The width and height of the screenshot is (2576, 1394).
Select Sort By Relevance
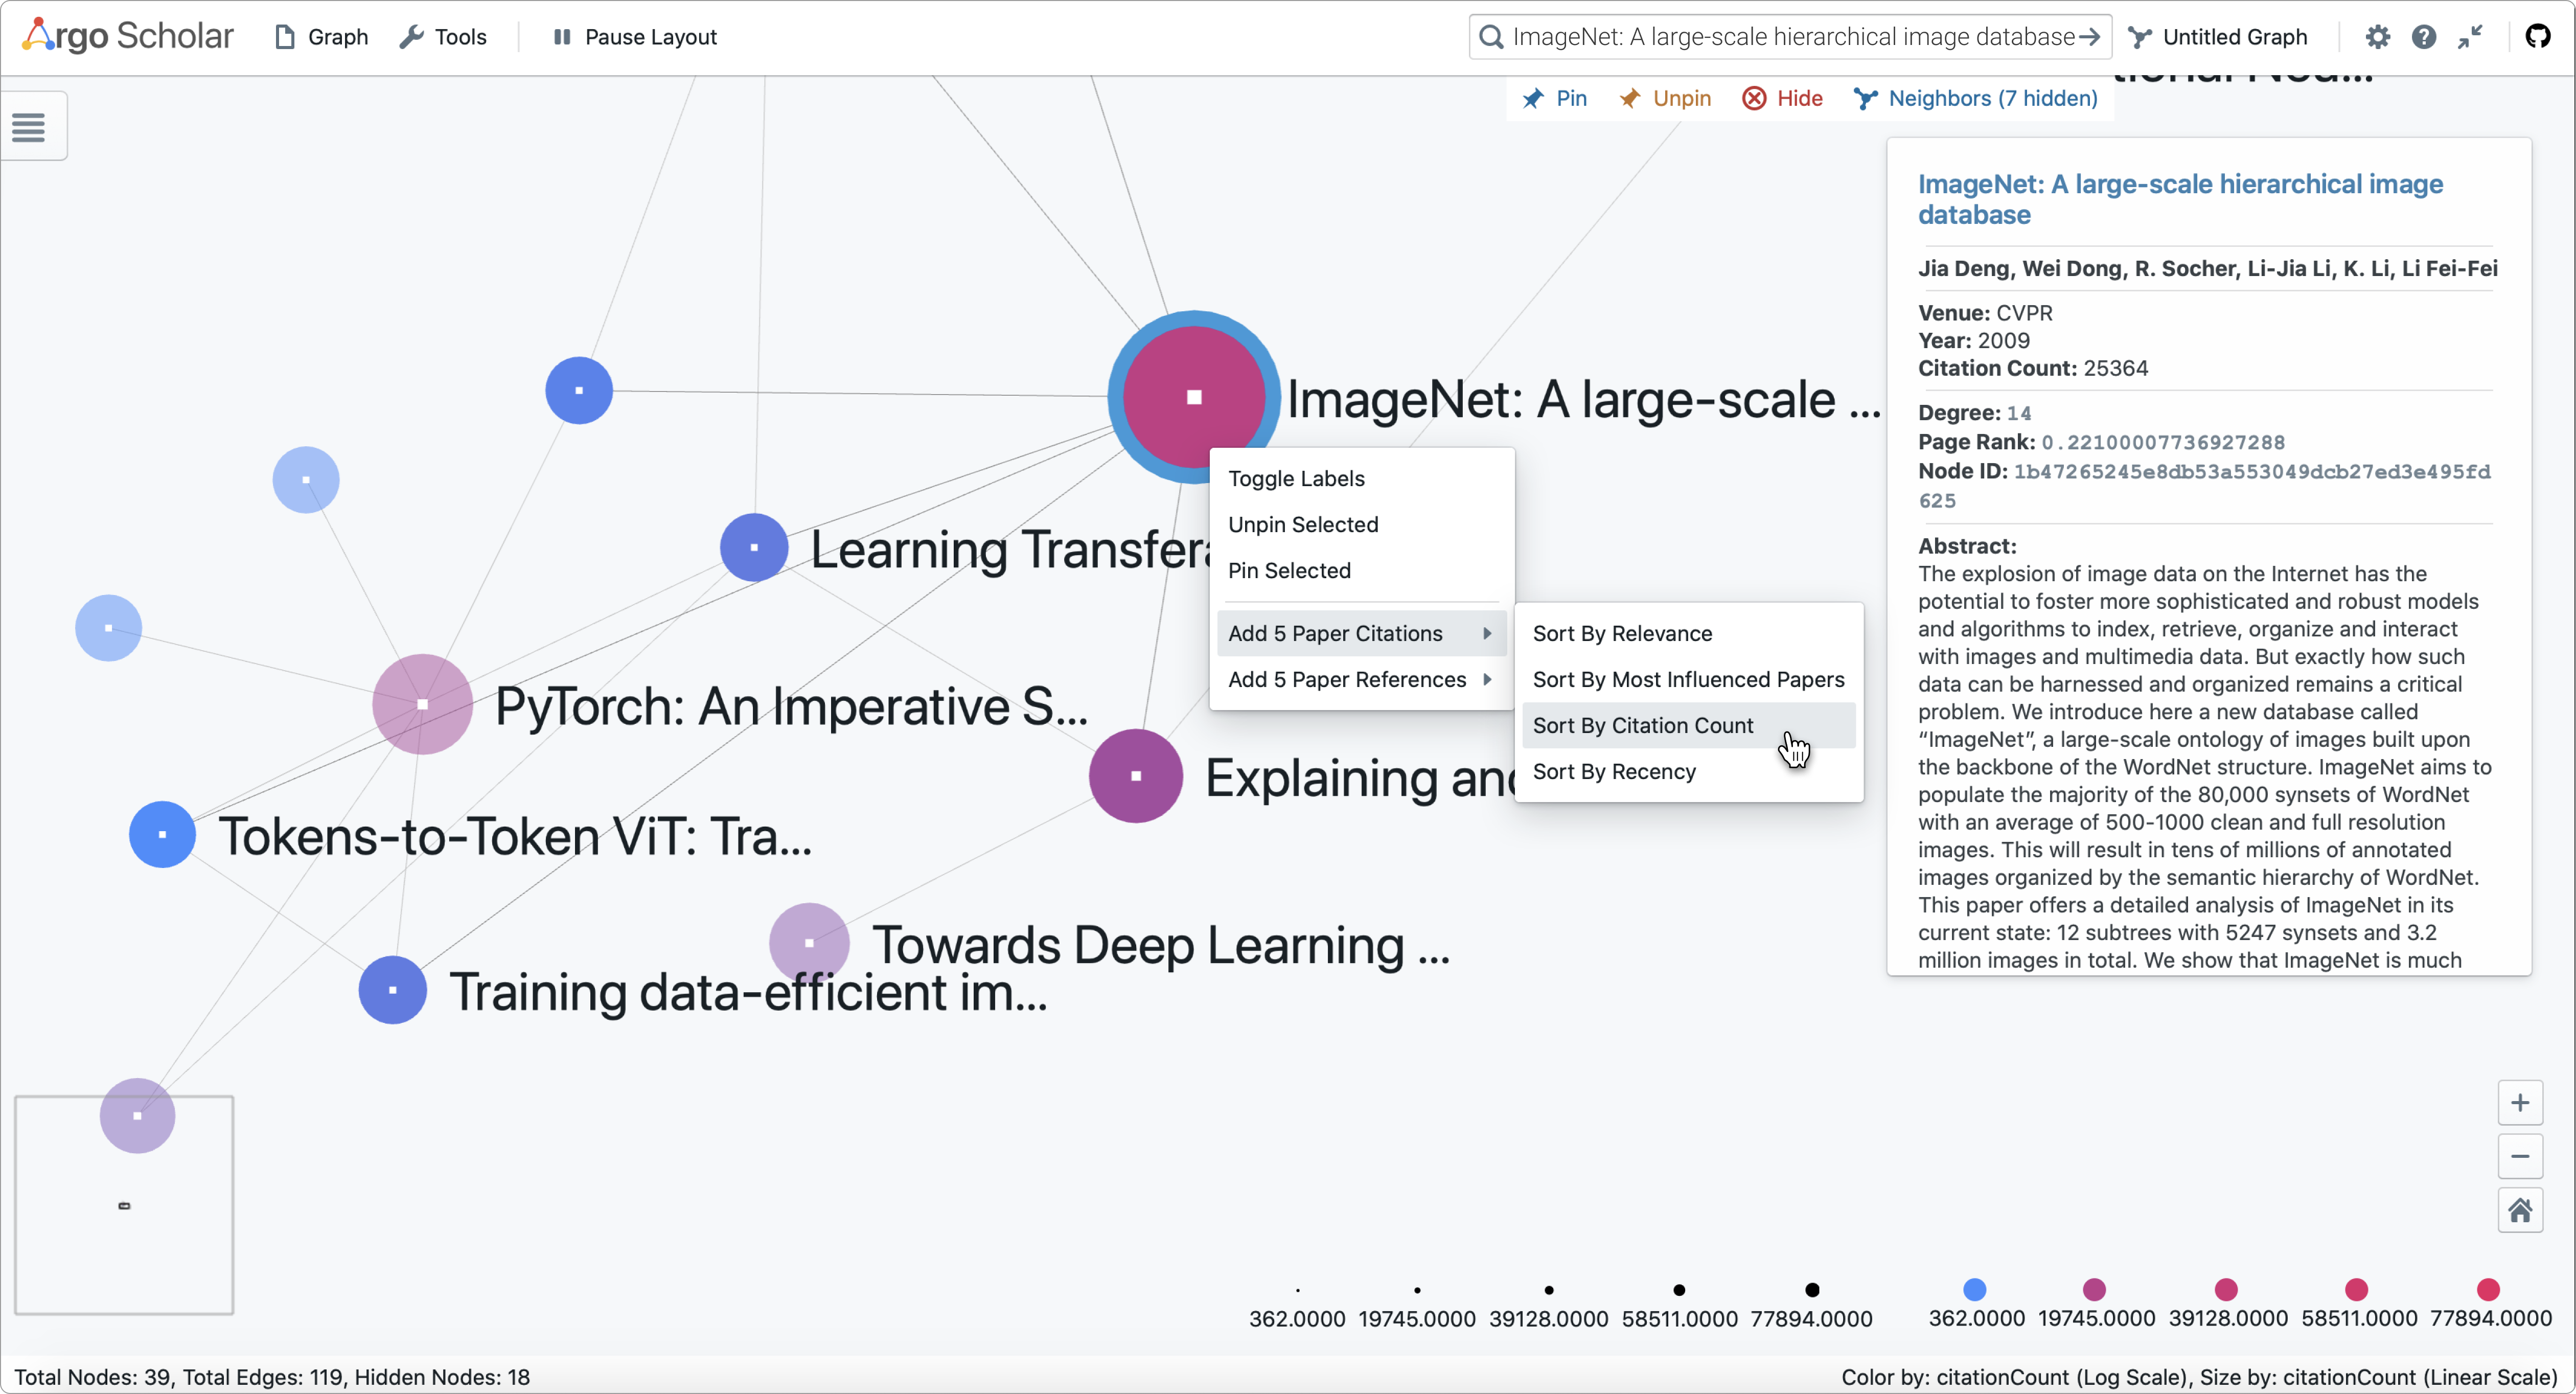1688,633
